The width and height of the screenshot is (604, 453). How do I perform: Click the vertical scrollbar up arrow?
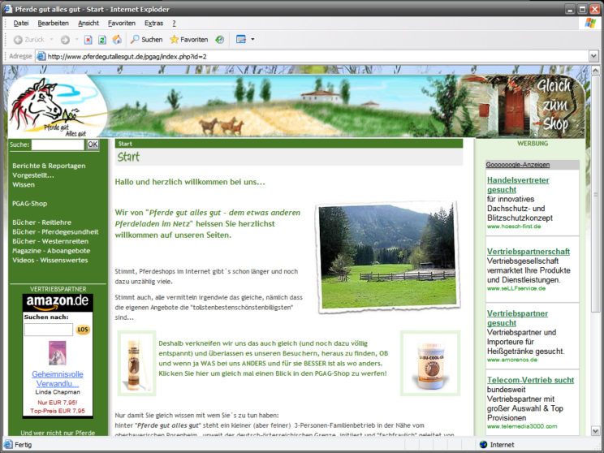pos(596,71)
